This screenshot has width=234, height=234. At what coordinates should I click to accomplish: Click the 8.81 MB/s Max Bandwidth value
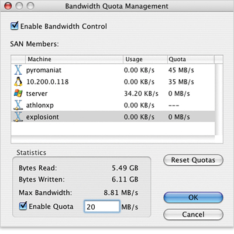click(x=121, y=193)
